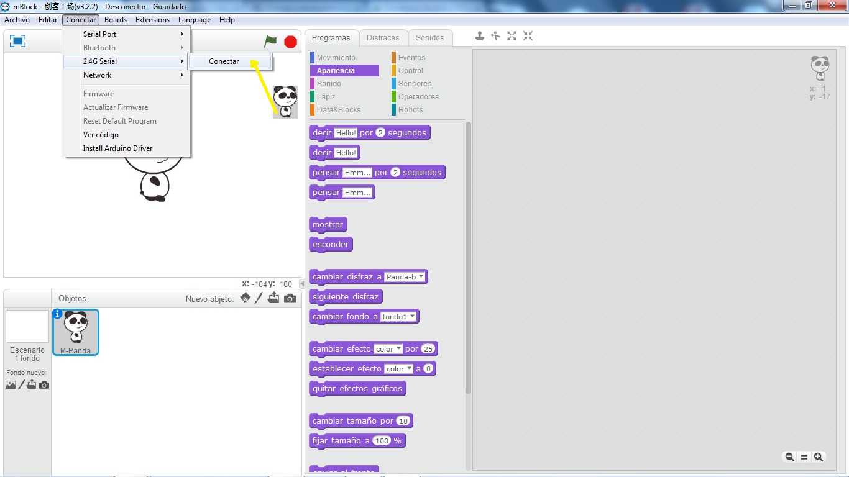This screenshot has height=477, width=849.
Task: Switch to the Sonidos tab
Action: point(430,38)
